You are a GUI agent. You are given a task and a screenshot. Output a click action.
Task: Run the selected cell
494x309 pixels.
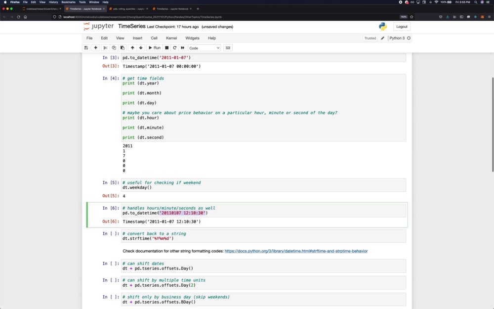point(154,48)
